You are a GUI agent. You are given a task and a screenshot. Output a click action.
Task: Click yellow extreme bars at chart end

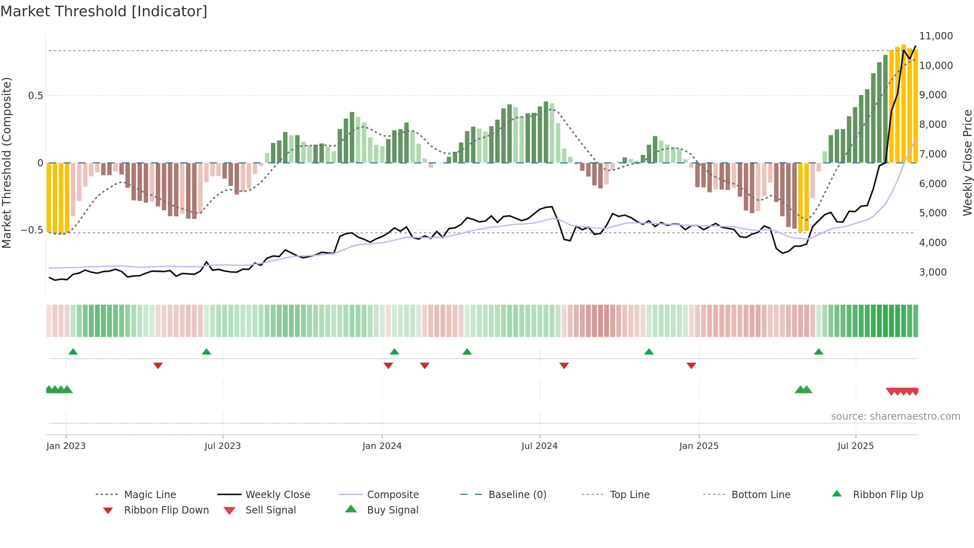pyautogui.click(x=903, y=104)
